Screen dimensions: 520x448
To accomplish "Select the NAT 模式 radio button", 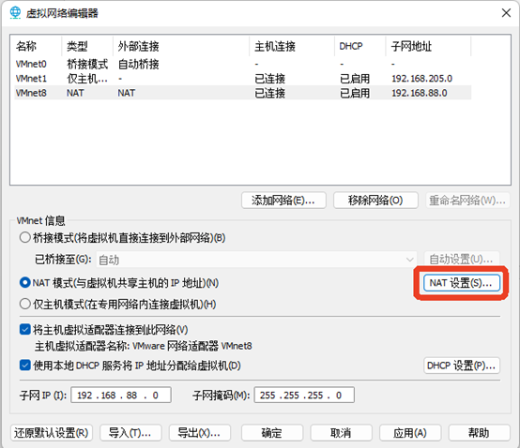I will [25, 283].
